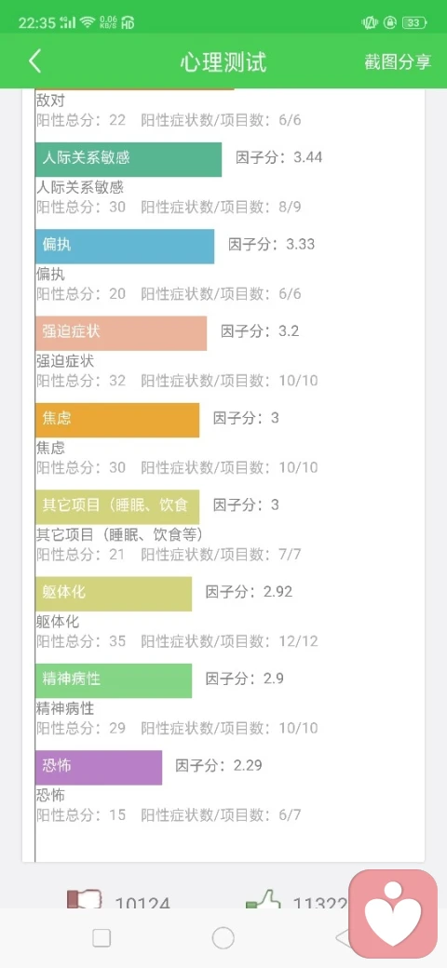447x968 pixels.
Task: Tap the battery indicator in status bar
Action: coord(414,23)
